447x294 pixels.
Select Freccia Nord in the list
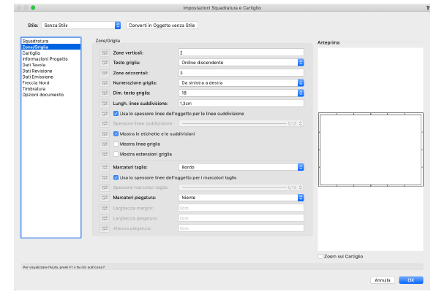pos(51,82)
